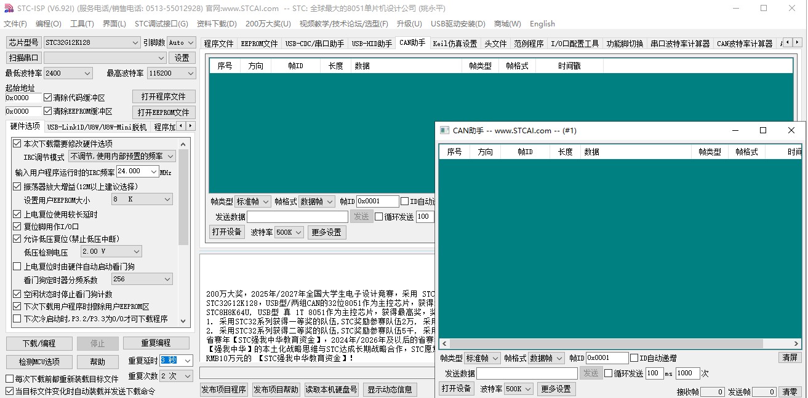Click right arrow of CAN助手 window horizontal scrollbar
Viewport: 808px width, 398px height.
tap(796, 344)
